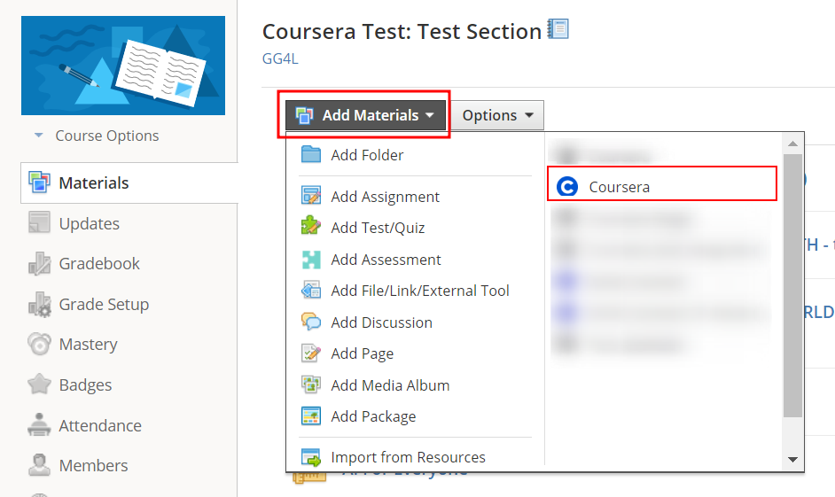
Task: Click the Badges star icon
Action: pos(40,385)
